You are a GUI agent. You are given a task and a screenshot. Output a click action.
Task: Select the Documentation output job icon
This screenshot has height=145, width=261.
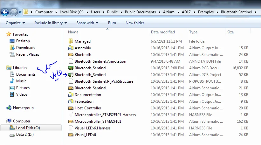(71, 95)
